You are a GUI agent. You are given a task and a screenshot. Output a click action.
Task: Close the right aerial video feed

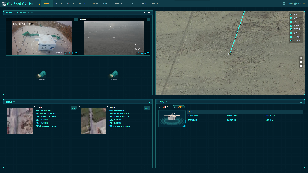[x=148, y=20]
